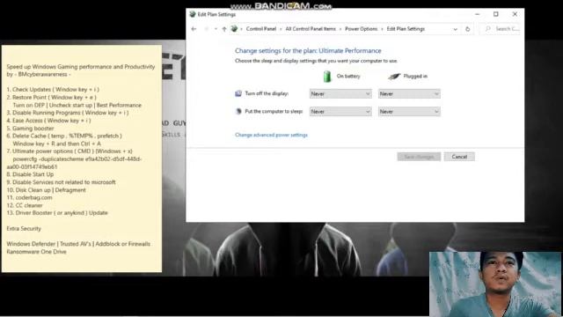Click note line '12. CC cleaner'
The height and width of the screenshot is (317, 563).
(25, 205)
